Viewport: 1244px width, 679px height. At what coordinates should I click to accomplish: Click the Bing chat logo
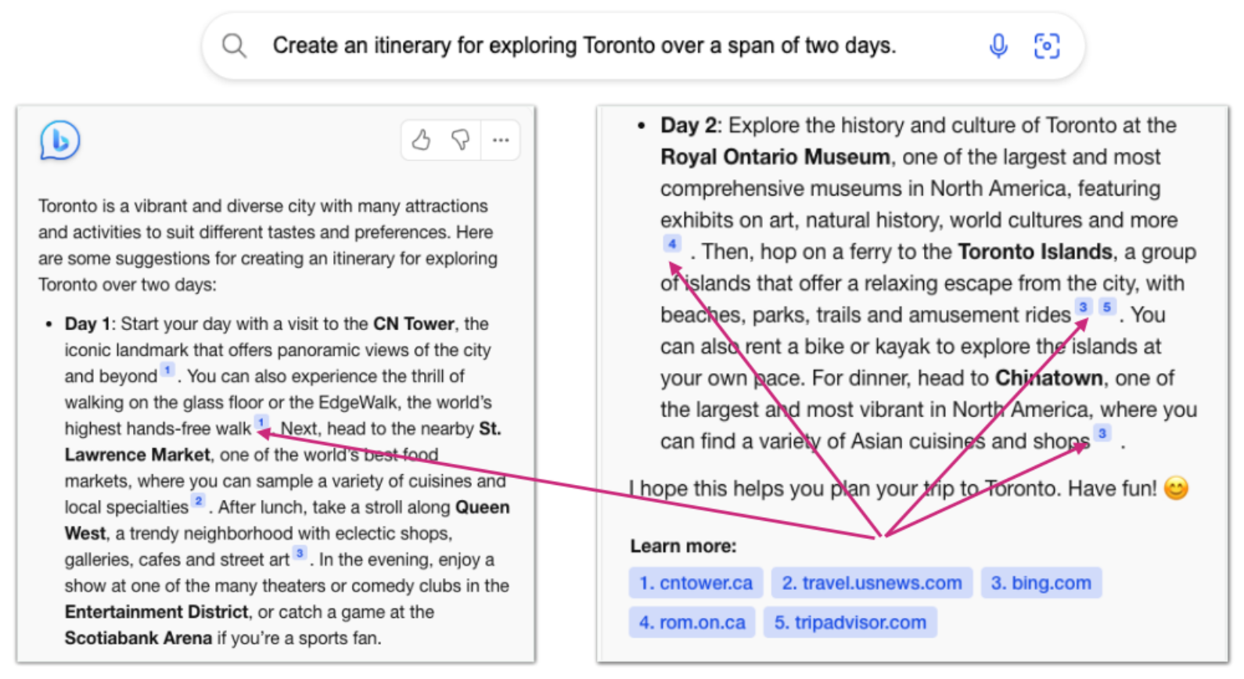59,141
